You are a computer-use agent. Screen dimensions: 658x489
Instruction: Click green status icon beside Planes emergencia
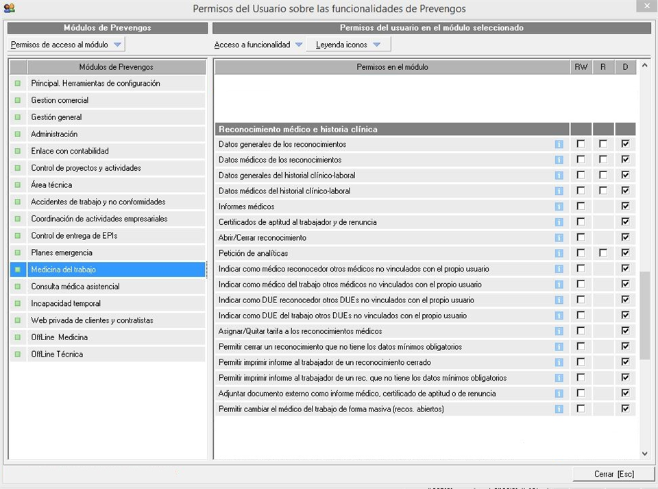(x=18, y=253)
